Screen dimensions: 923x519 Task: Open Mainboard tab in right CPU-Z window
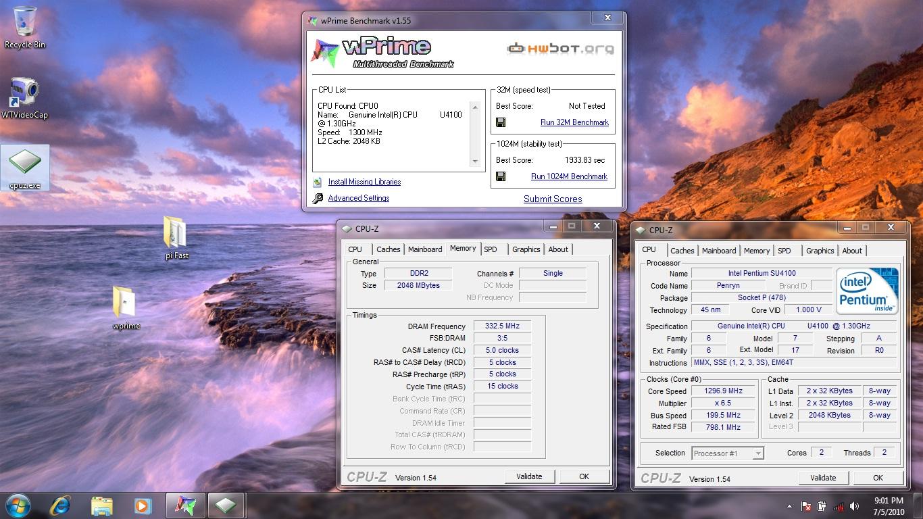pos(719,251)
